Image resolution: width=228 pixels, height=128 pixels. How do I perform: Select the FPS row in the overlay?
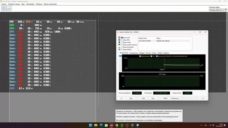click(x=47, y=22)
